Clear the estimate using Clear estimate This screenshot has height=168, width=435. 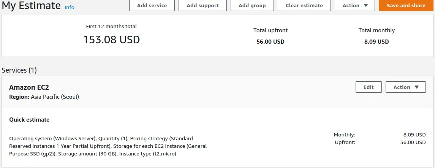304,5
